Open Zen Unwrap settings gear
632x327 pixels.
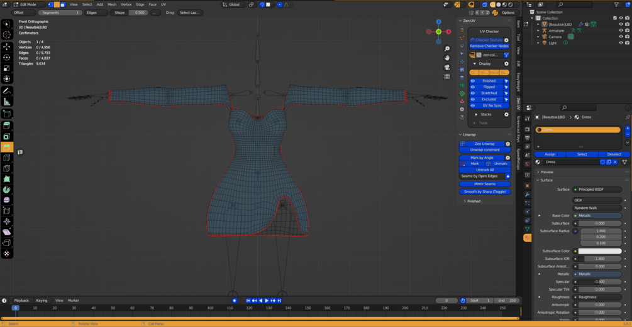tap(507, 144)
